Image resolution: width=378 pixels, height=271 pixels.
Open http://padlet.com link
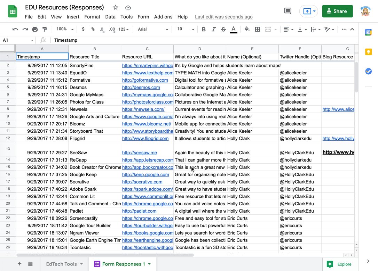[x=139, y=211]
